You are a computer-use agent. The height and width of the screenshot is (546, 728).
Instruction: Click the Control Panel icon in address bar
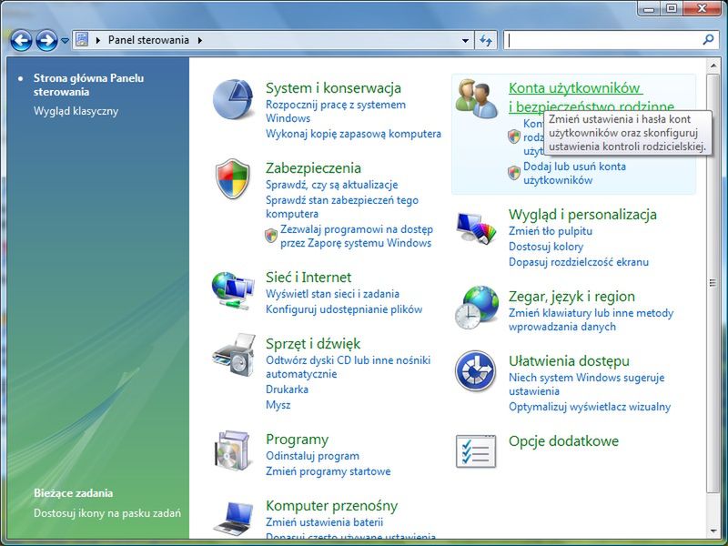pos(82,40)
